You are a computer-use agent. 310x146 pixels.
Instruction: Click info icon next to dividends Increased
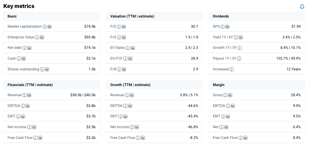(232, 69)
